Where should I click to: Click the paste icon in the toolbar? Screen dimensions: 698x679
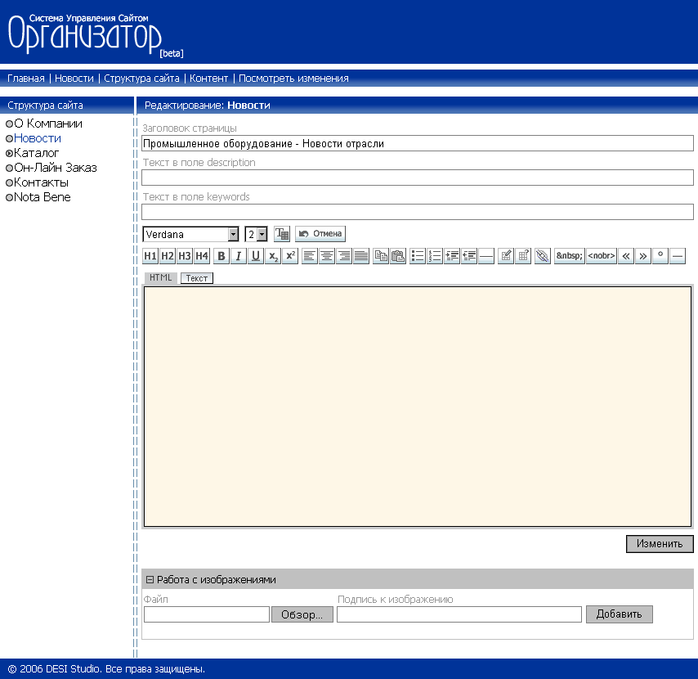[397, 255]
